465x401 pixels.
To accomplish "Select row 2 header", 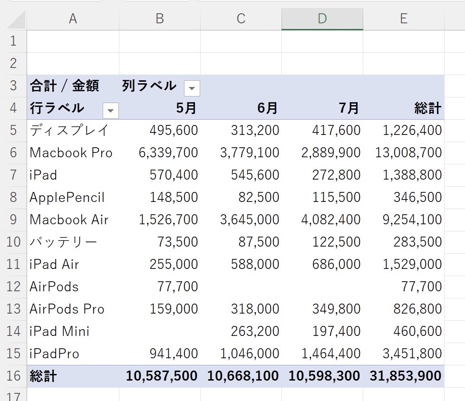I will [13, 63].
